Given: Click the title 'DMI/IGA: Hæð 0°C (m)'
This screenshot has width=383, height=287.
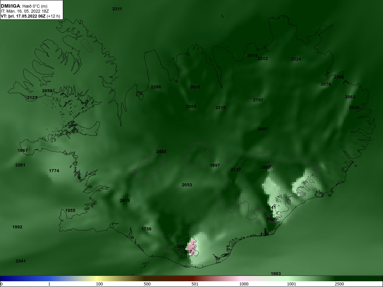Looking at the screenshot, I should 24,6.
